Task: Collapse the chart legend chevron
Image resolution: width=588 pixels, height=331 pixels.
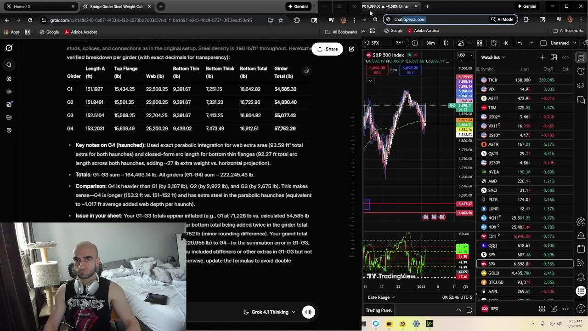Action: 370,80
